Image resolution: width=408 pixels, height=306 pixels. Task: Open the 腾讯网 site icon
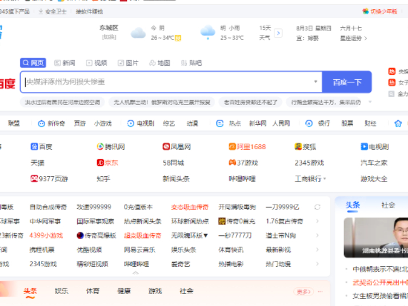100,147
